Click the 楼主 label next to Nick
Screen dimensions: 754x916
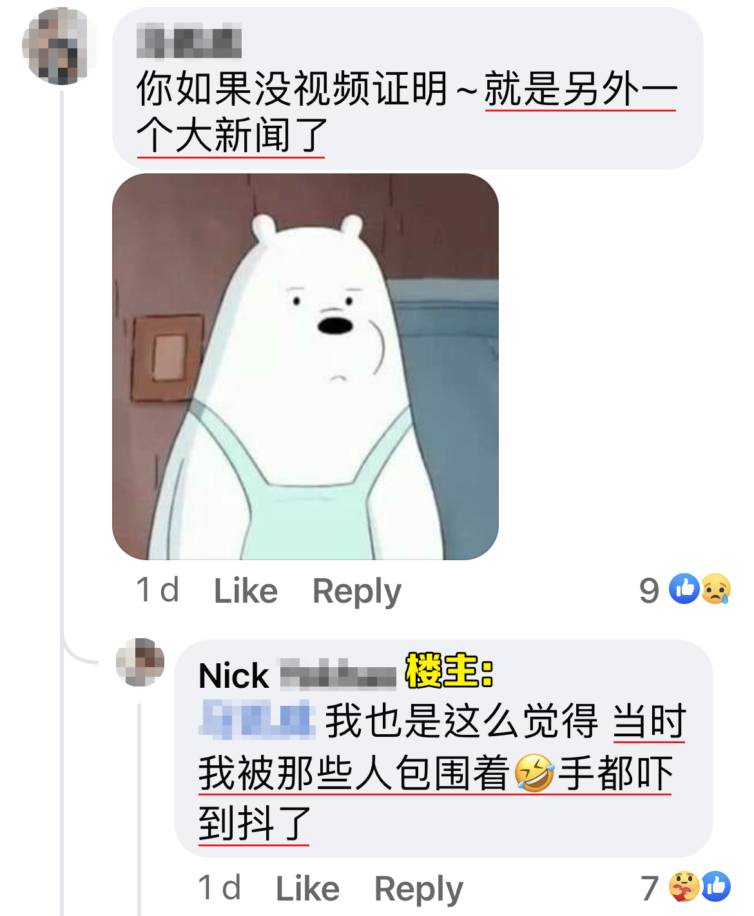(449, 670)
